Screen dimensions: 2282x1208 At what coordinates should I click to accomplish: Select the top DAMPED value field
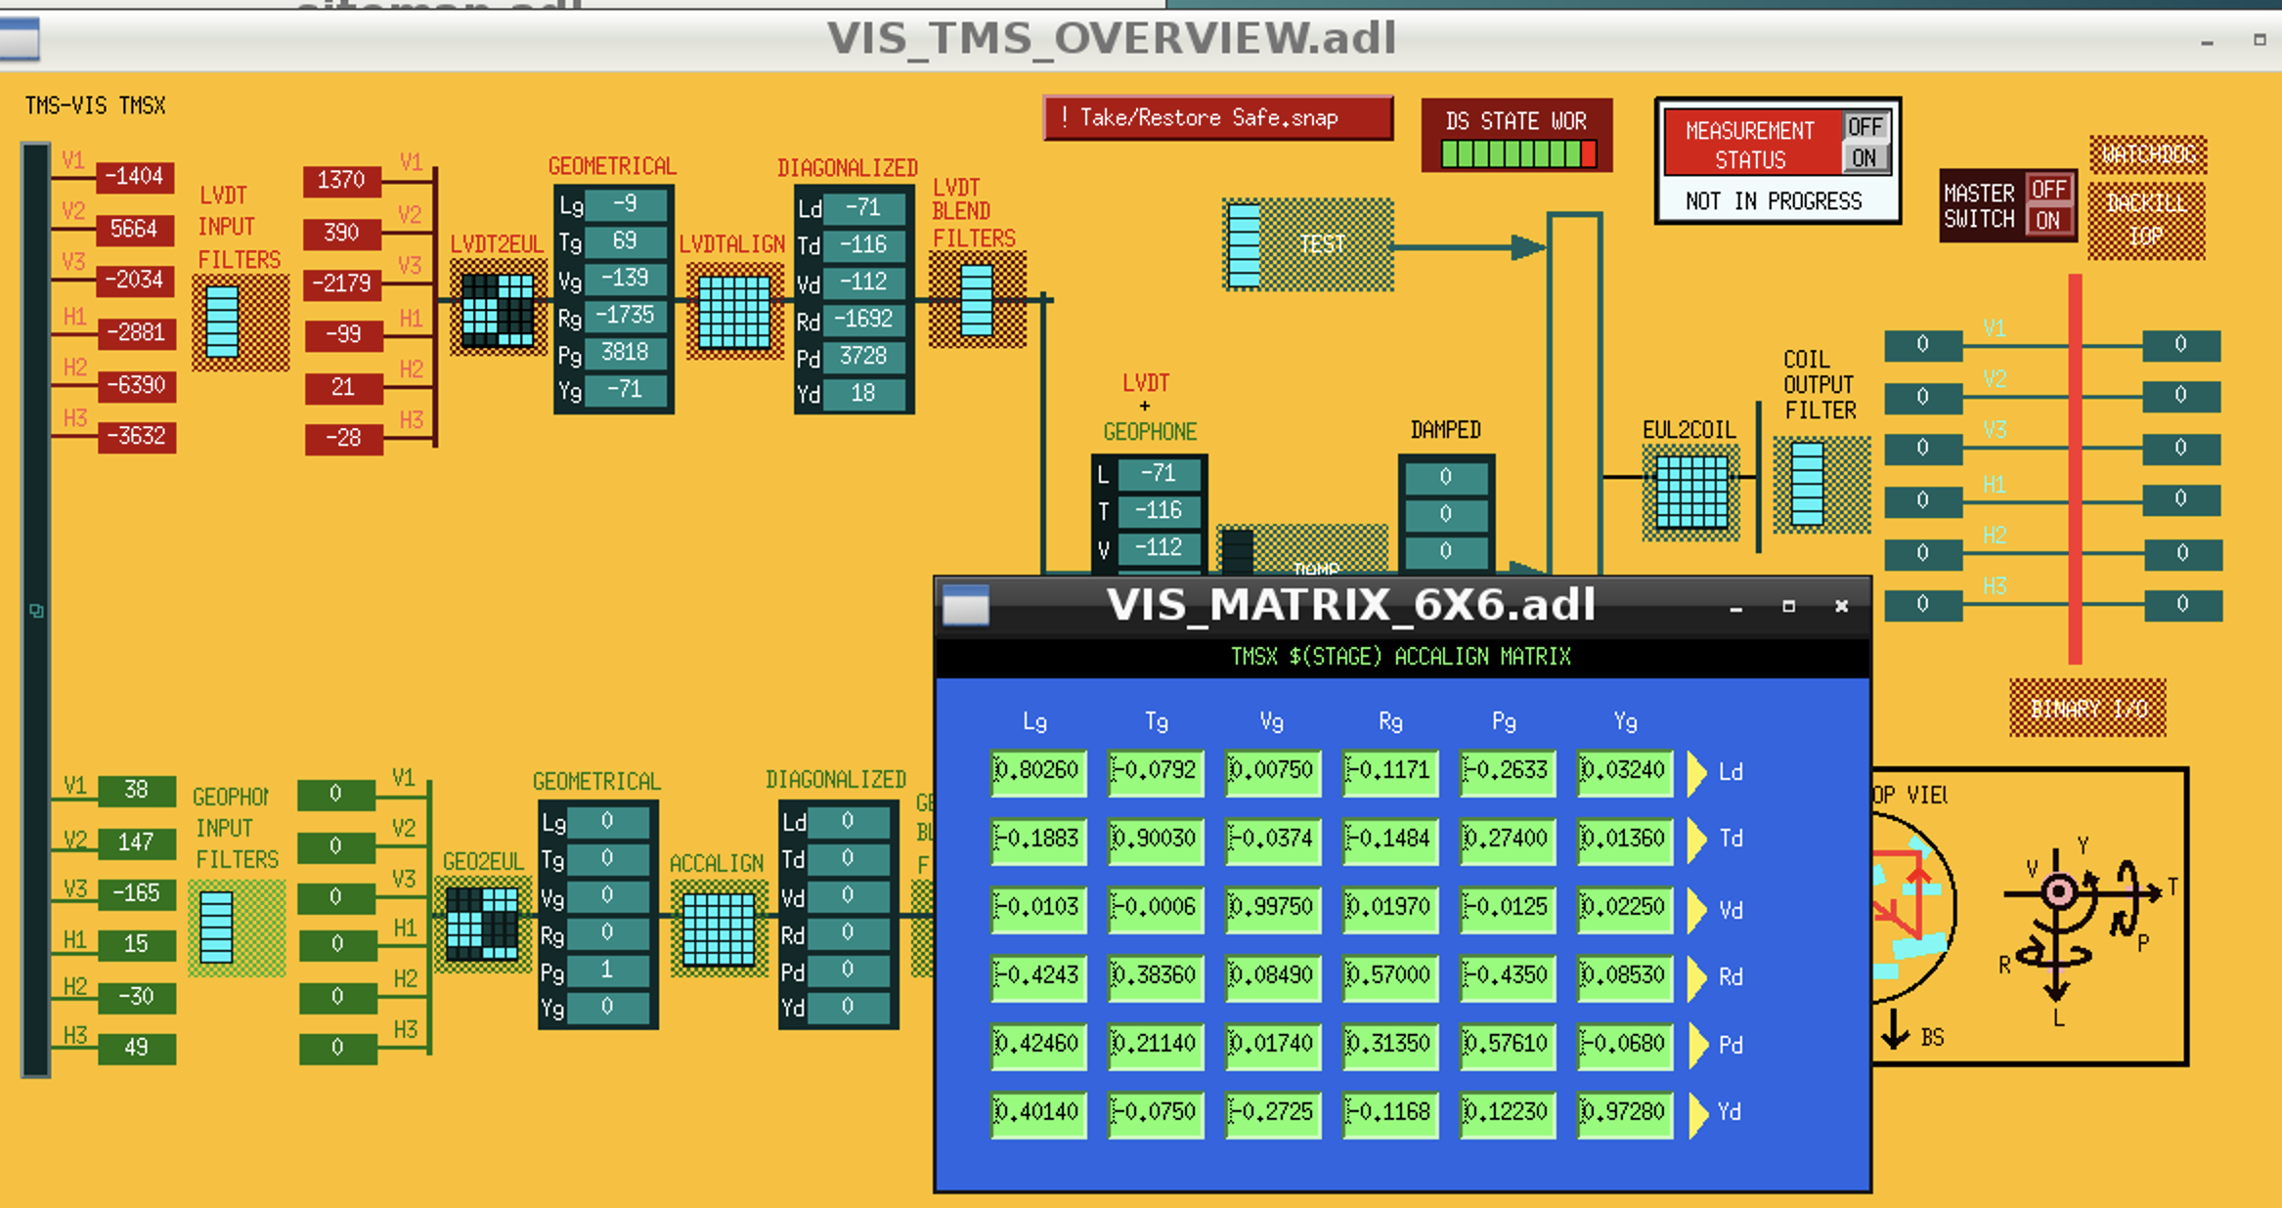pyautogui.click(x=1446, y=477)
